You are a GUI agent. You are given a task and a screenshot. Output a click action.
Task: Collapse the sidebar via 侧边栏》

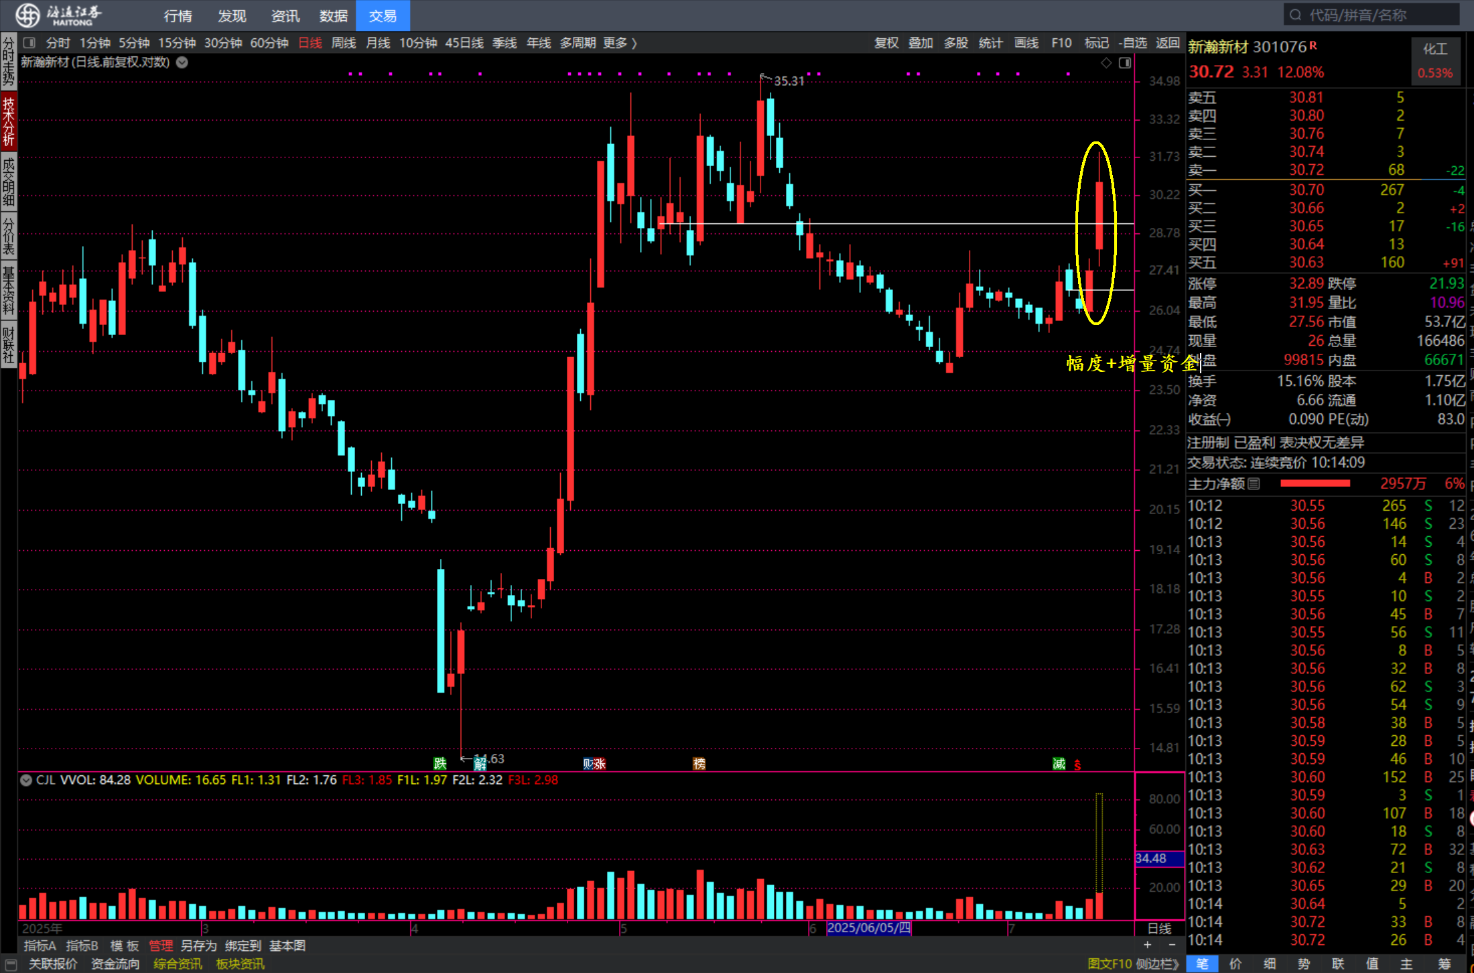[1157, 964]
